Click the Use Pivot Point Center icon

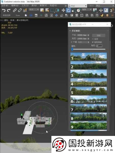click(95, 10)
